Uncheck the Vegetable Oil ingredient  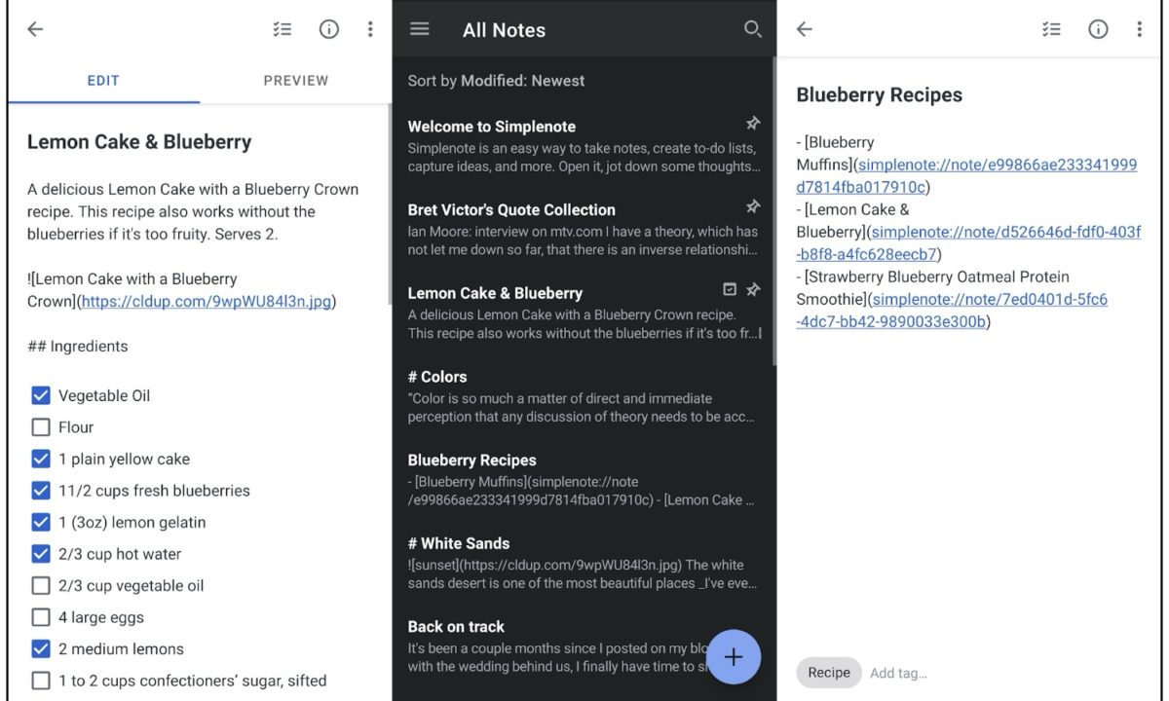(x=39, y=395)
